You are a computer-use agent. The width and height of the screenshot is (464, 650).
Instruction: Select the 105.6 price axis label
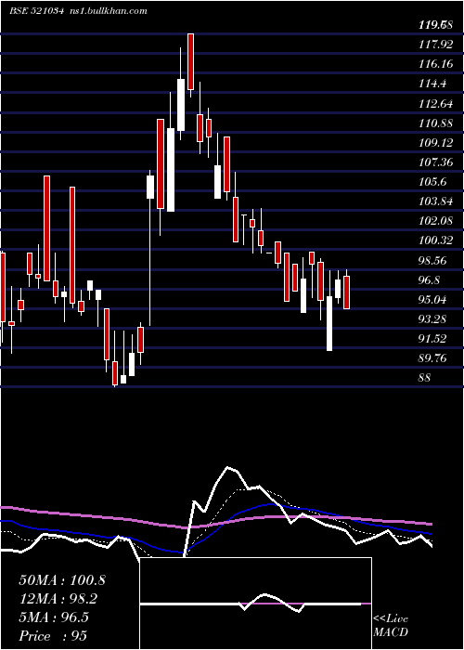click(x=432, y=182)
